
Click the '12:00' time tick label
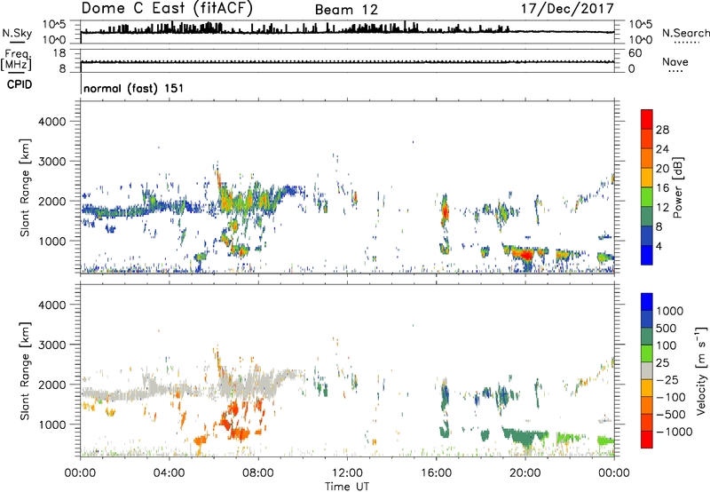pos(347,473)
